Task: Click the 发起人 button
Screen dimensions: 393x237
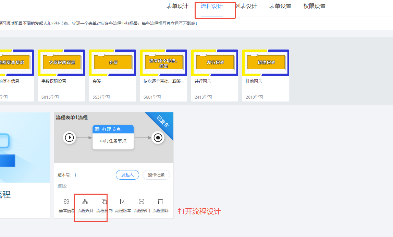Action: point(127,175)
